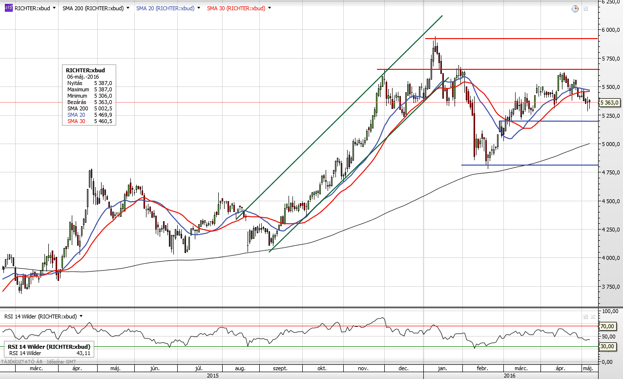623x379 pixels.
Task: Click the Maximum 5 387,0 row
Action: pos(89,89)
